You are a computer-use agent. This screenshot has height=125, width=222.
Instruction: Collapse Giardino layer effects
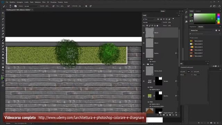tap(178, 96)
